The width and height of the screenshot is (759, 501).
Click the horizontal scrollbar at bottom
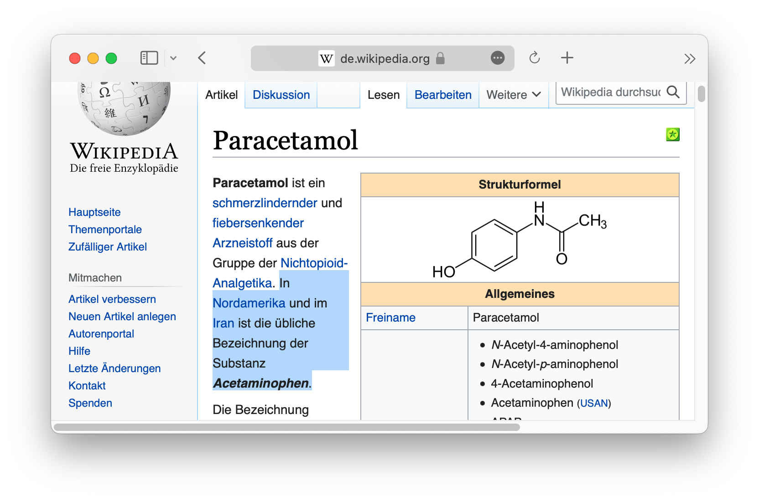coord(287,427)
